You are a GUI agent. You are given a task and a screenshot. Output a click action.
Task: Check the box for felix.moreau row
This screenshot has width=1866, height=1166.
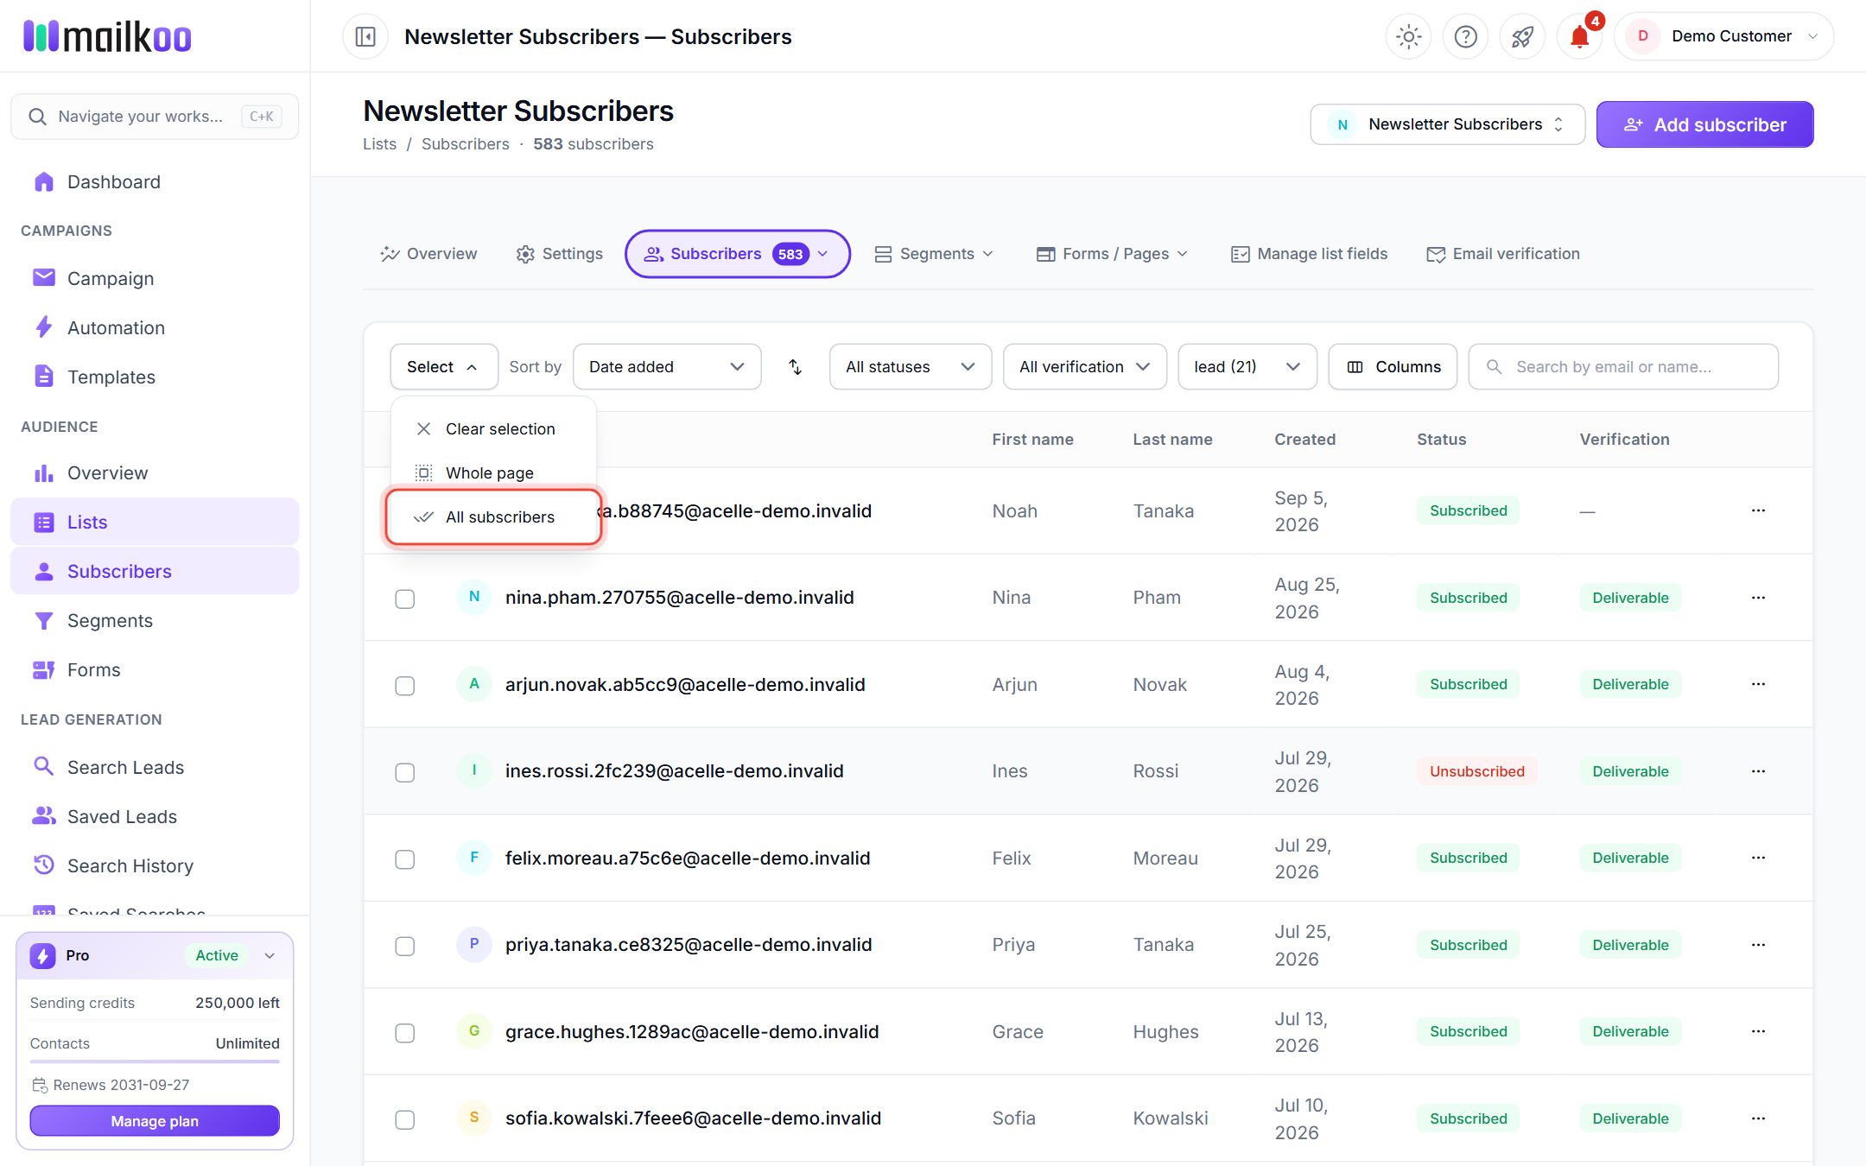(x=405, y=859)
